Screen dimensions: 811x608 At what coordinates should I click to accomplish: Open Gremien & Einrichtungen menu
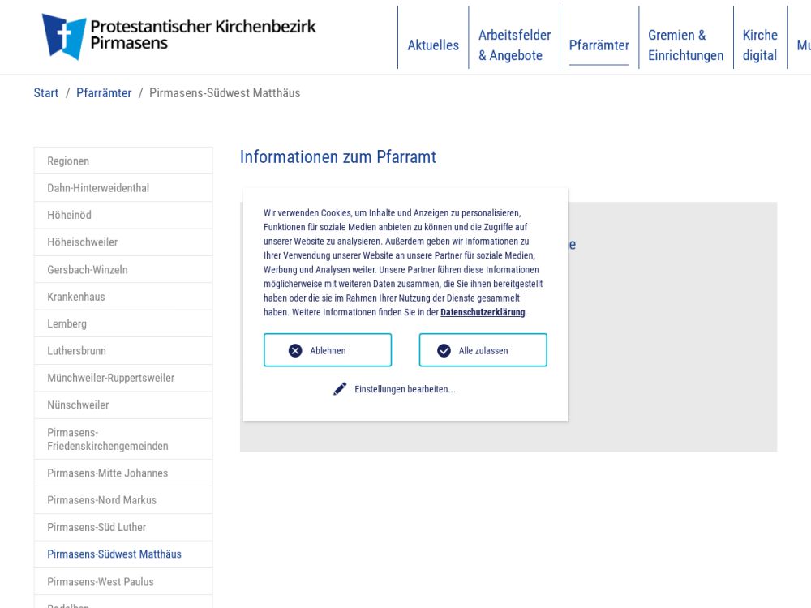click(x=685, y=45)
